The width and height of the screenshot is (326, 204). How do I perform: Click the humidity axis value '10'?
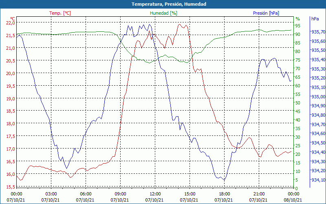click(x=298, y=171)
